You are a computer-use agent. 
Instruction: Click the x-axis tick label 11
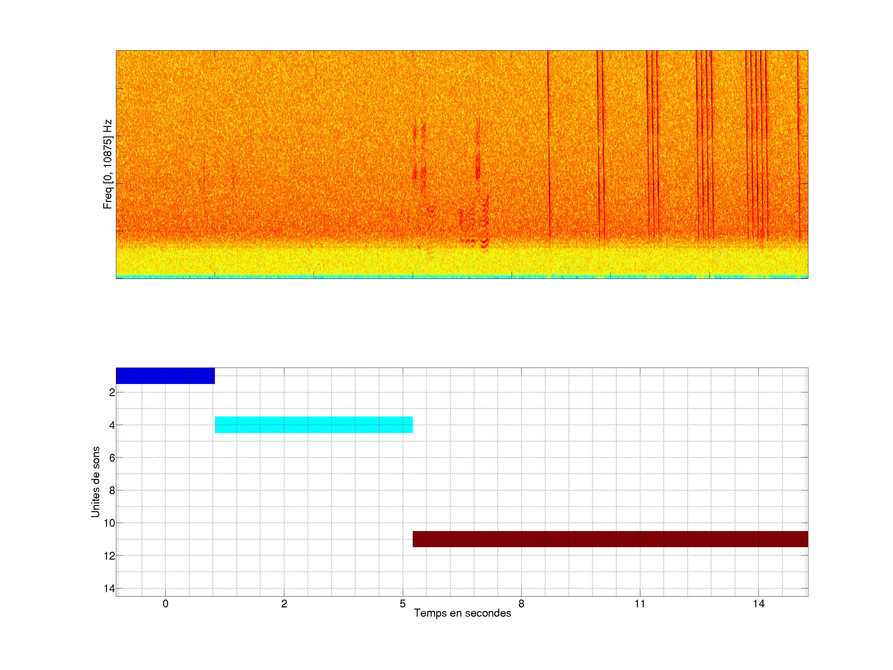(639, 604)
